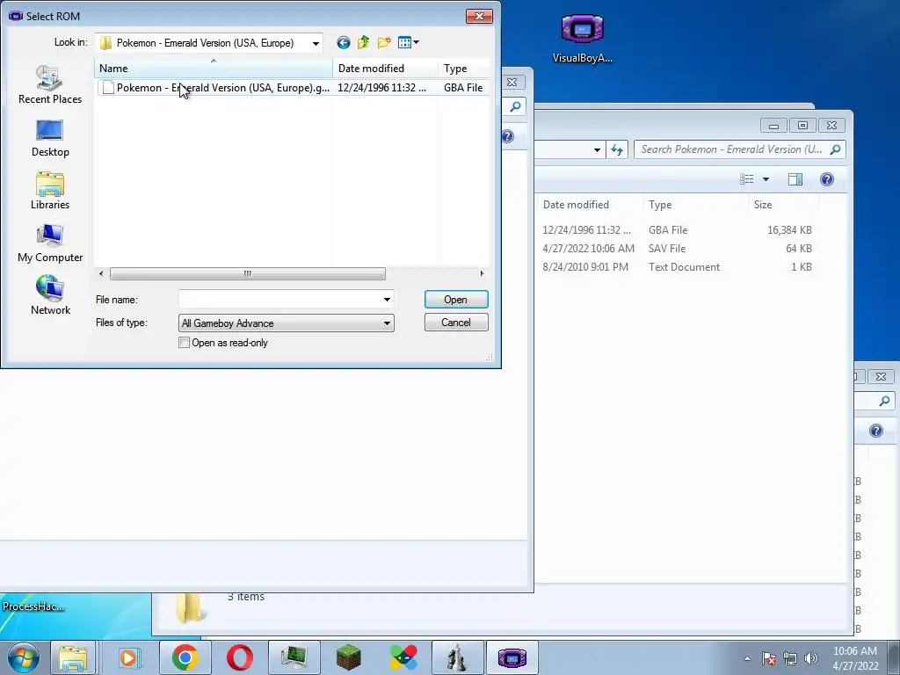Select My Computer in the places sidebar
900x675 pixels.
(x=50, y=244)
